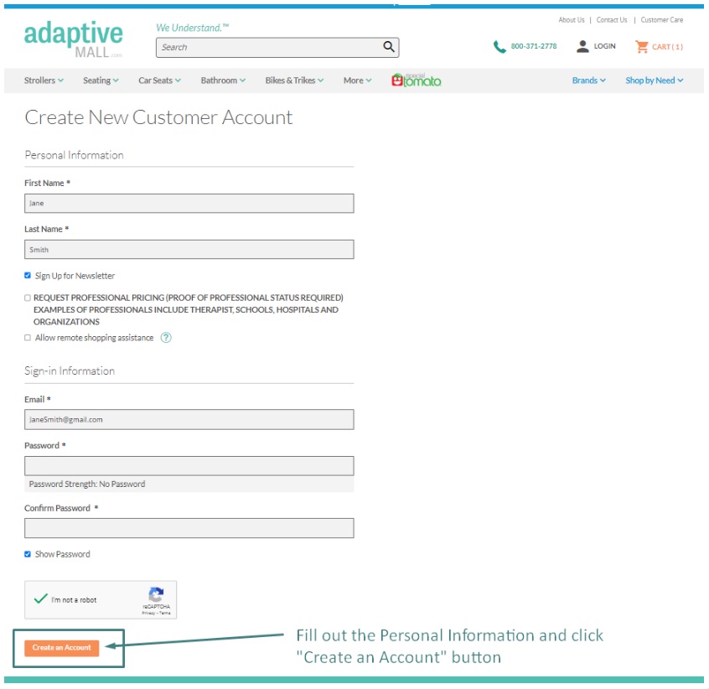This screenshot has height=689, width=709.
Task: Toggle the Show Password checkbox
Action: coord(28,554)
